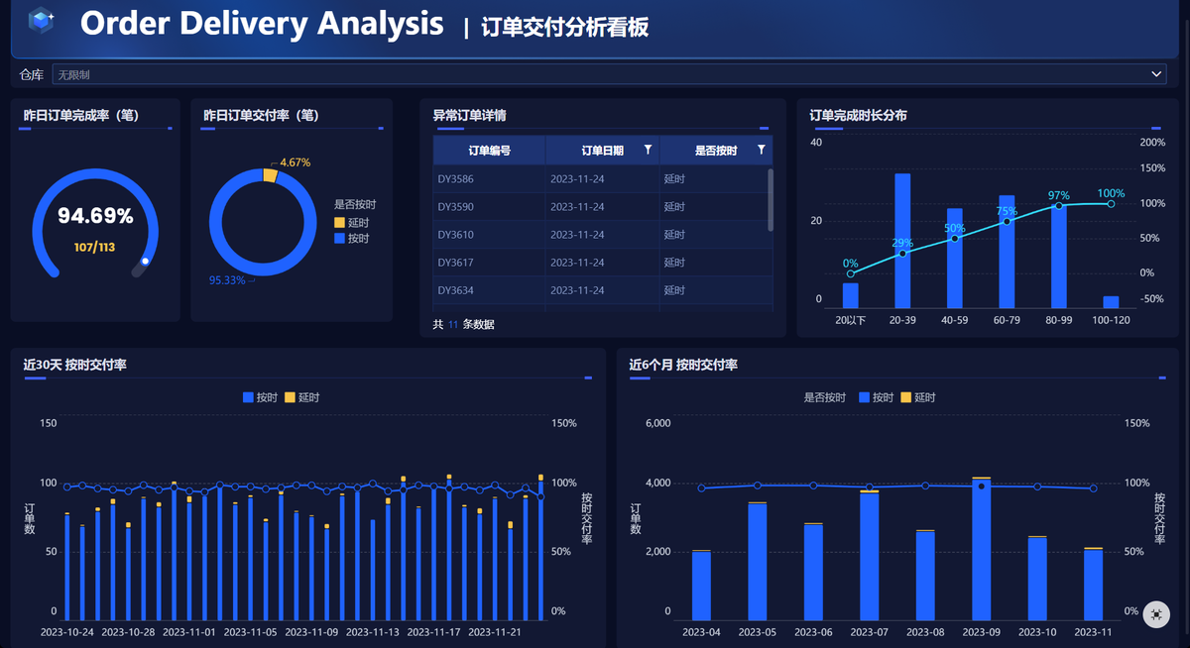Click the 近6个月 按时交付率 panel title
The image size is (1190, 648).
pos(683,365)
